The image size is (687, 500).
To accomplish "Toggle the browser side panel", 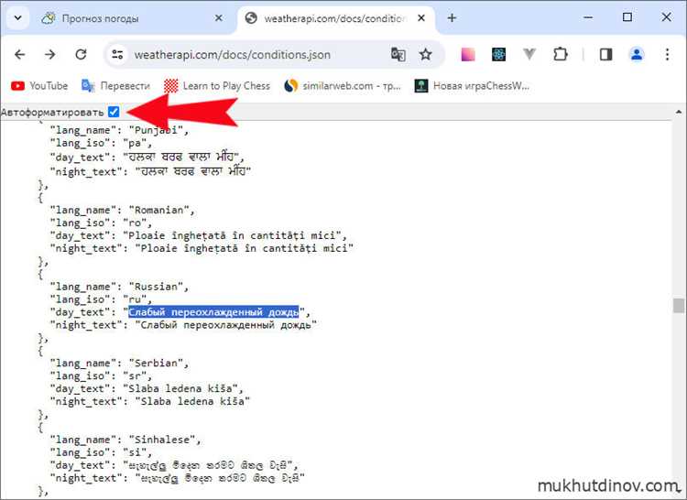I will pyautogui.click(x=606, y=54).
